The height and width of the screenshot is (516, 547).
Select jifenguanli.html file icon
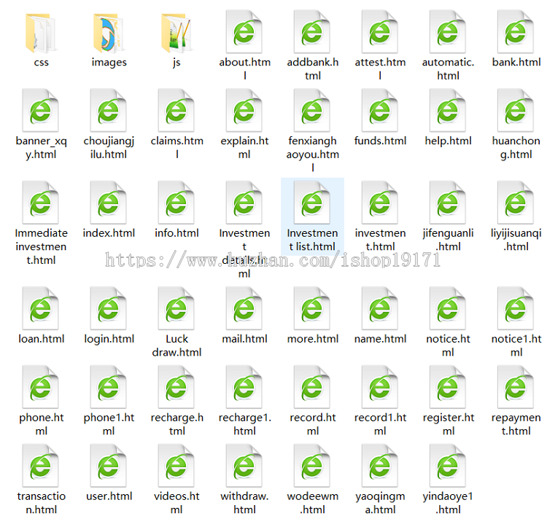[x=448, y=203]
